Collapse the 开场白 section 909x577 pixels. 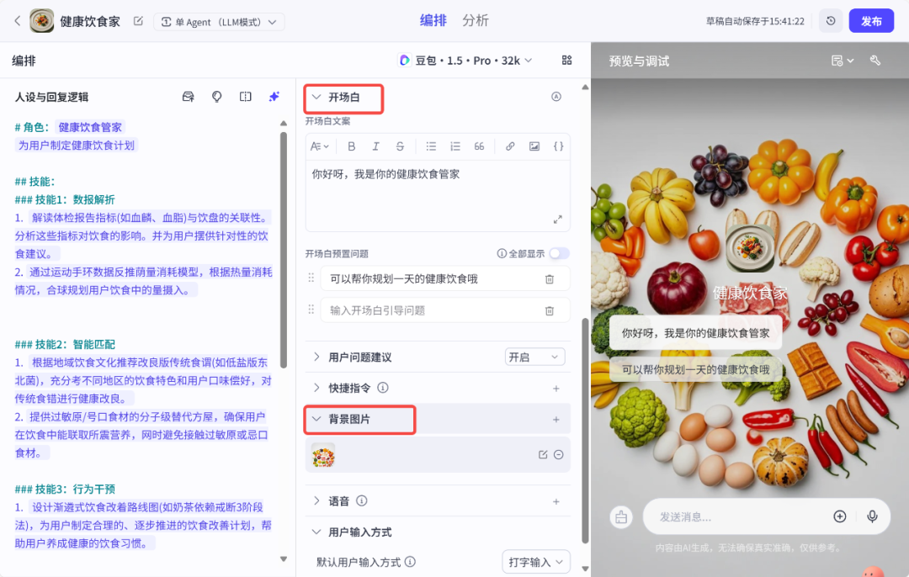316,97
